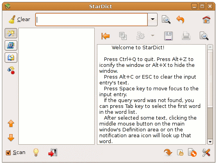
Task: Click the light bulb tips icon
Action: (36, 152)
